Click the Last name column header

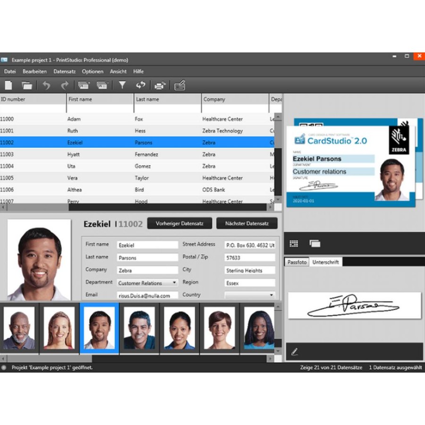147,99
